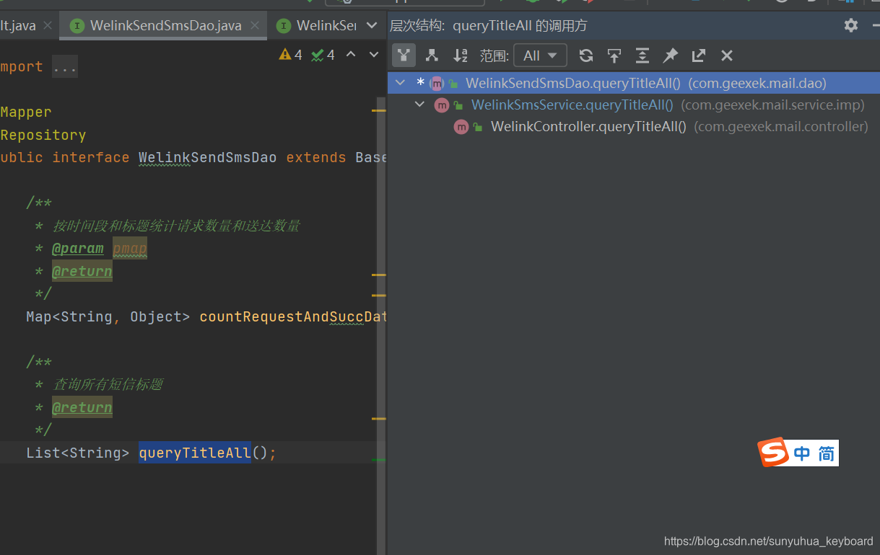Switch to callee methods hierarchy view
This screenshot has height=555, width=880.
pos(432,55)
